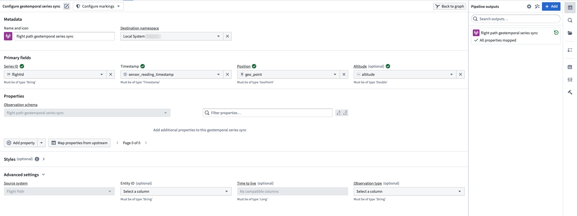
Task: Clear the Destination namespace selection
Action: (x=227, y=36)
